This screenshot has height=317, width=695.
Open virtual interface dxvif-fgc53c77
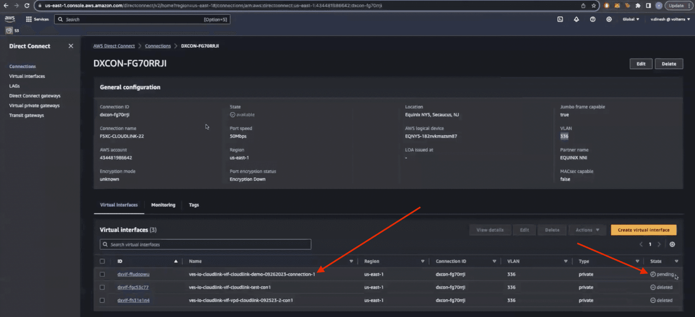click(133, 287)
